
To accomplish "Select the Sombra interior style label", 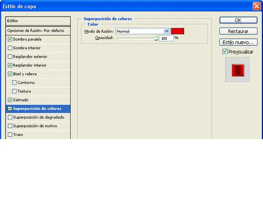I will 27,48.
